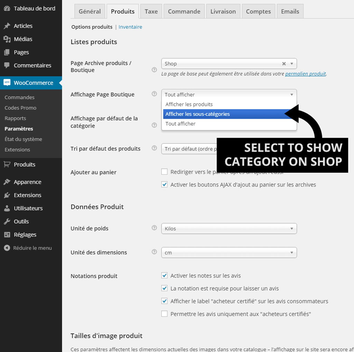
Task: Open the Inventaire settings link
Action: tap(130, 27)
